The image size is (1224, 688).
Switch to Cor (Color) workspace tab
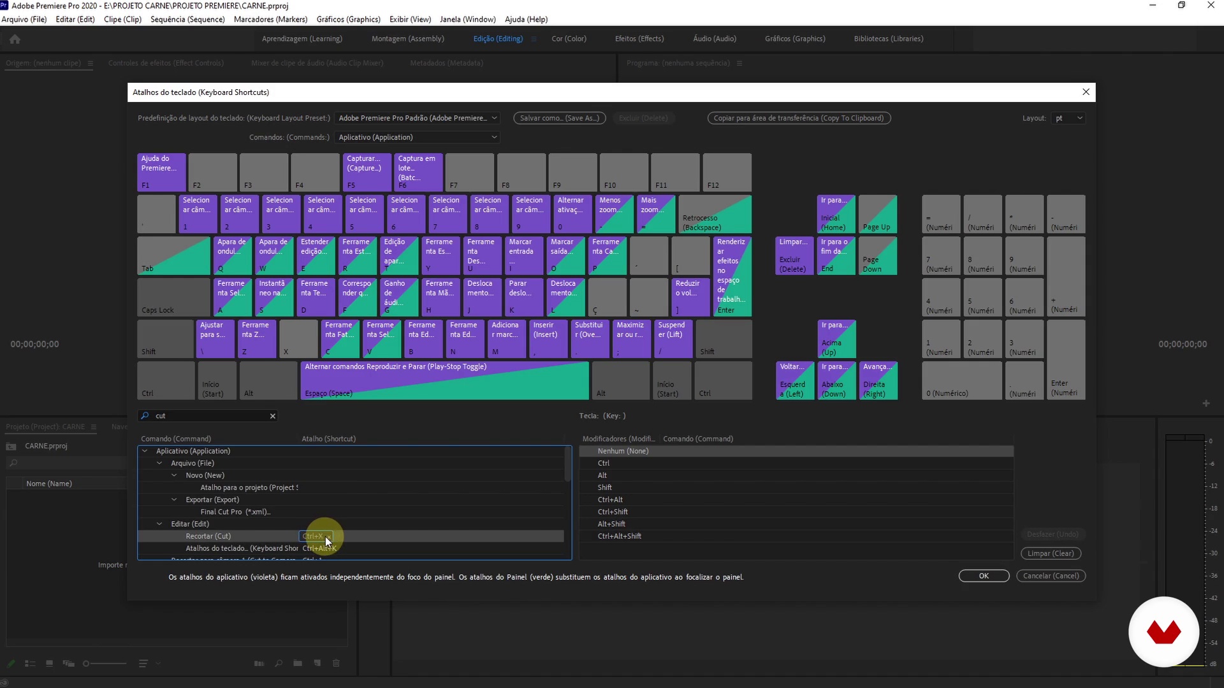(569, 39)
